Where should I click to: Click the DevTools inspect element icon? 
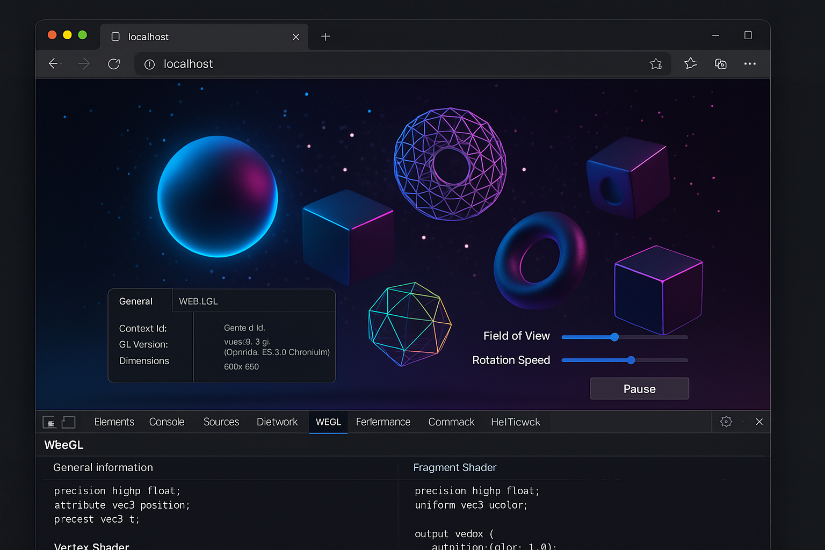pos(49,422)
